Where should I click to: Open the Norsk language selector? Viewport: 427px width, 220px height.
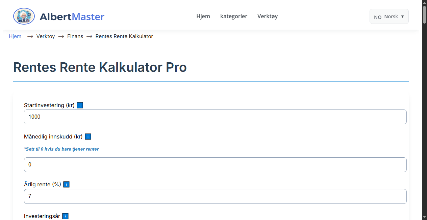tap(389, 16)
